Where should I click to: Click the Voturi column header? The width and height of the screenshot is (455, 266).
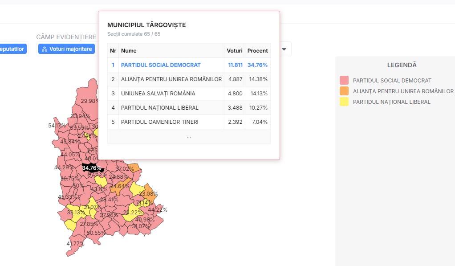coord(235,51)
